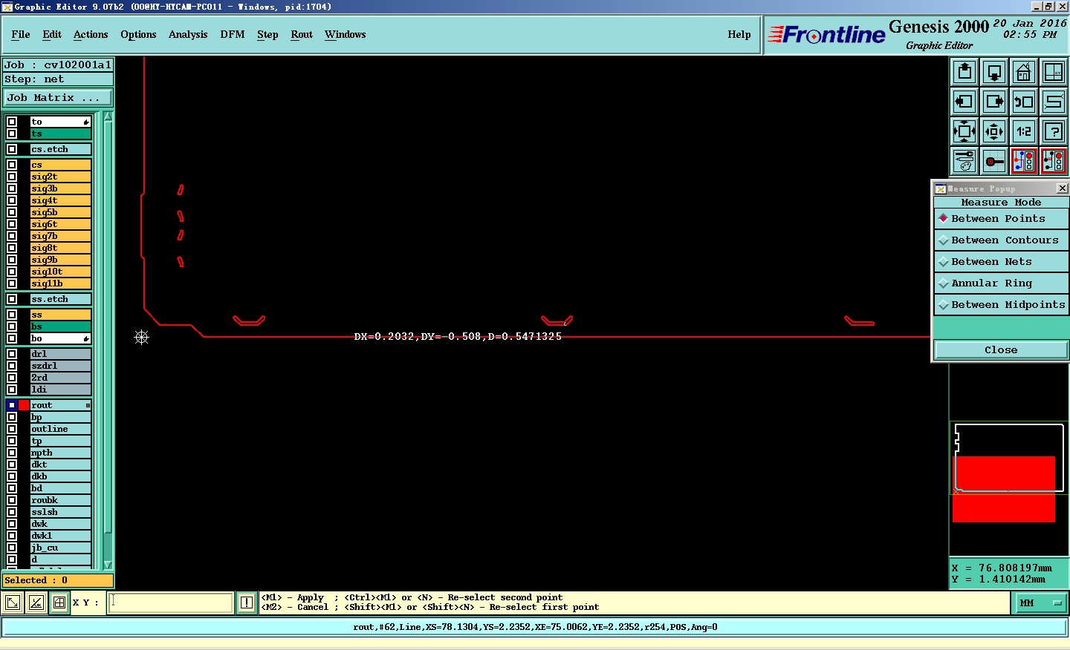
Task: Select the ts layer name
Action: [x=60, y=134]
